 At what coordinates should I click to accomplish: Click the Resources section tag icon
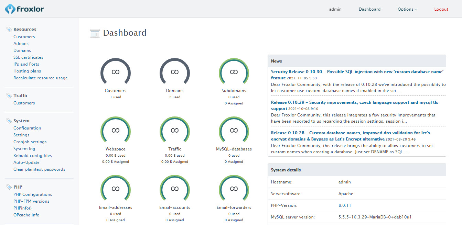tap(9, 30)
